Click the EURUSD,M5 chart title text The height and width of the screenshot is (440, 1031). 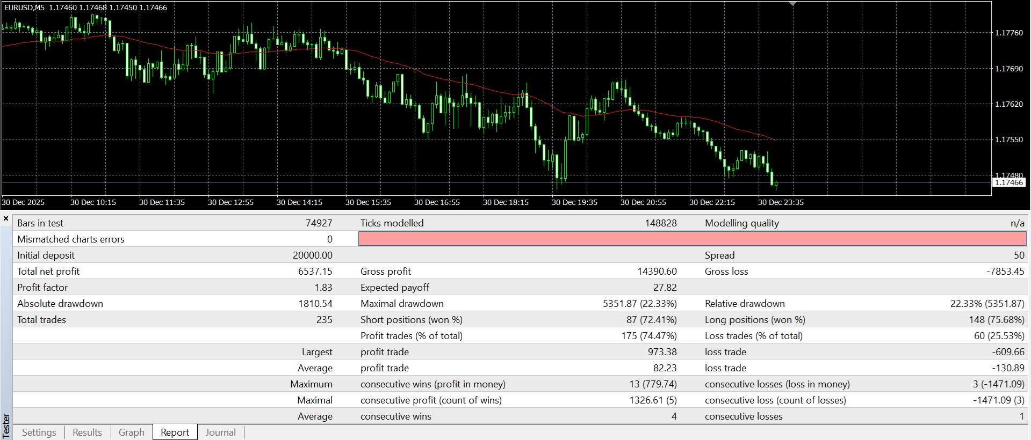coord(24,8)
